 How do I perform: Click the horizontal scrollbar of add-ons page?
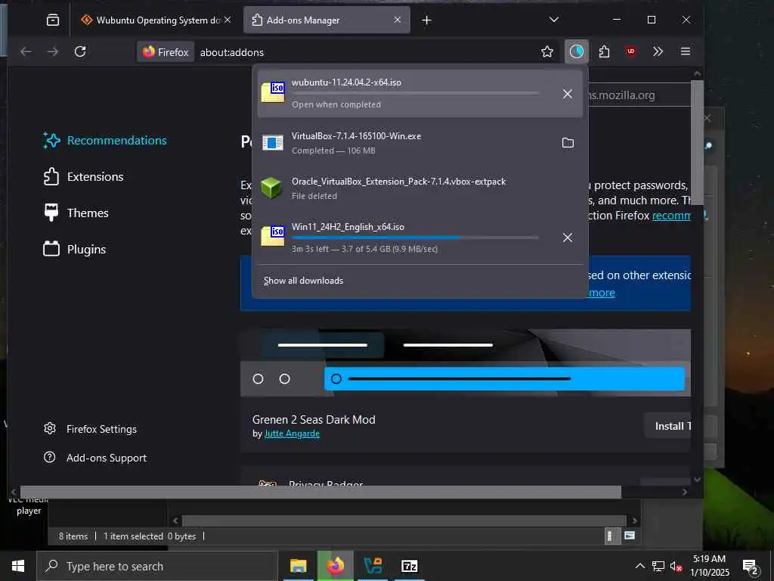320,492
